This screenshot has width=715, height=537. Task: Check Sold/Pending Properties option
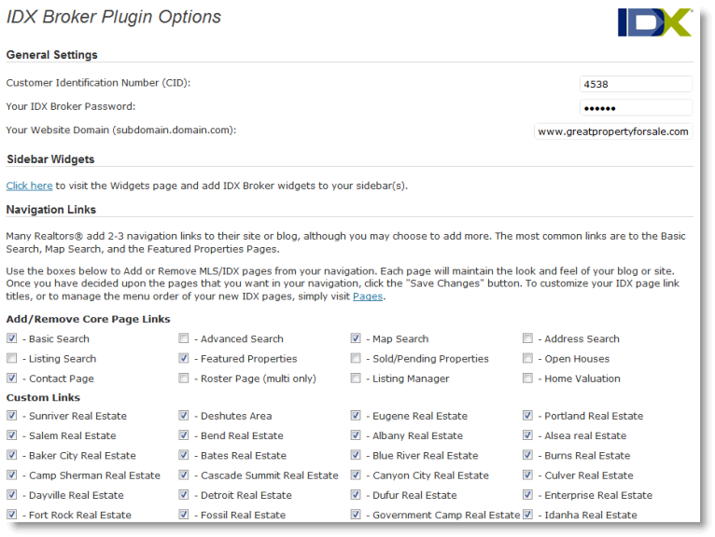356,358
